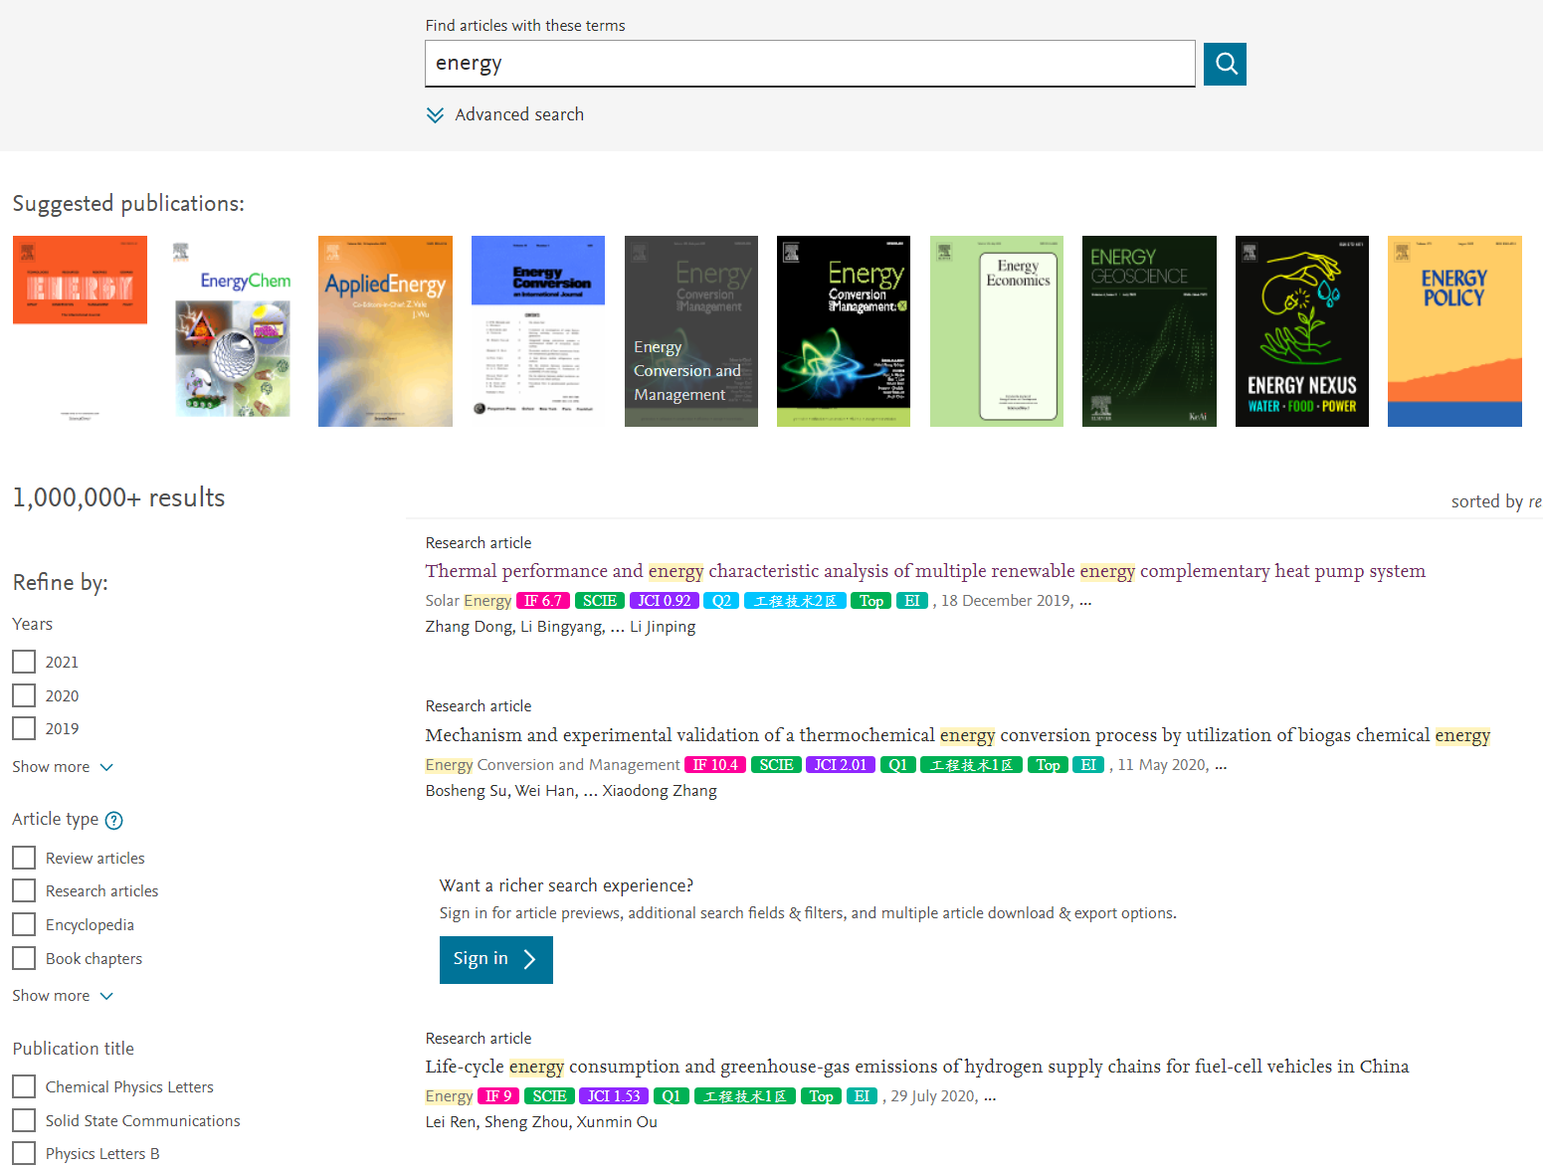Open the Energy Conversion and Management journal link
This screenshot has height=1170, width=1543.
point(552,764)
